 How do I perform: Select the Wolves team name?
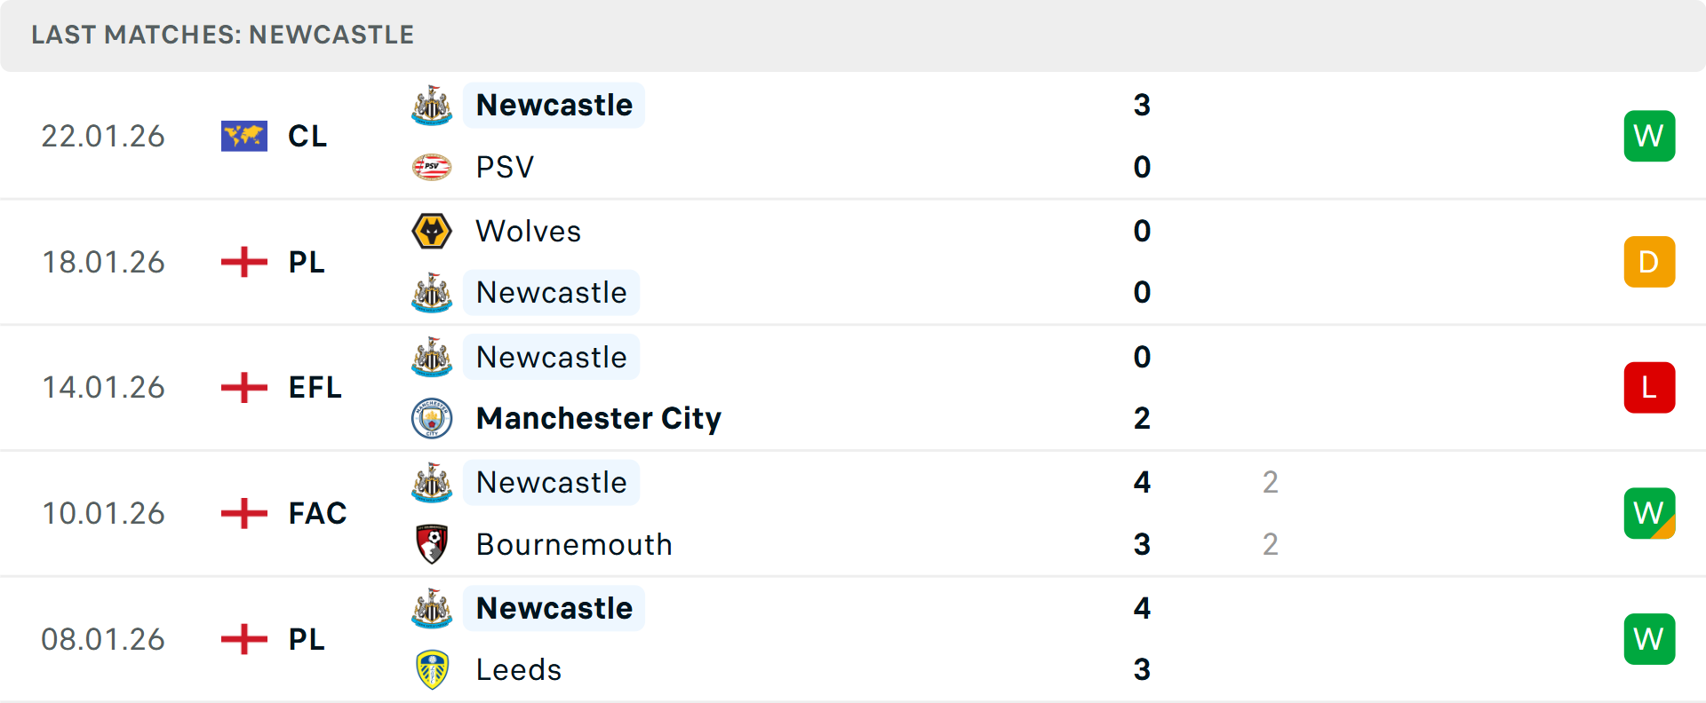528,231
